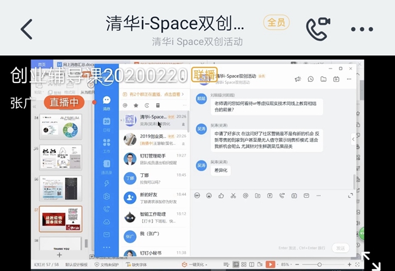Send mail from message toolbar envelope icon

coord(306,195)
